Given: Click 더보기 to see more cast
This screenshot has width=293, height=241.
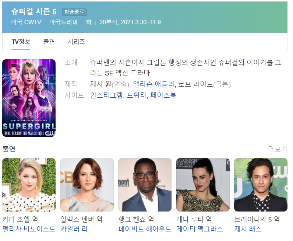Looking at the screenshot, I should click(x=277, y=149).
